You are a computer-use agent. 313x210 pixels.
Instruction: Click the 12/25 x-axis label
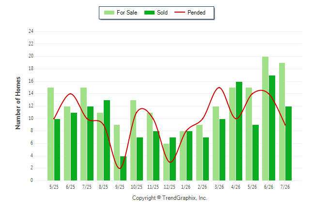point(170,187)
